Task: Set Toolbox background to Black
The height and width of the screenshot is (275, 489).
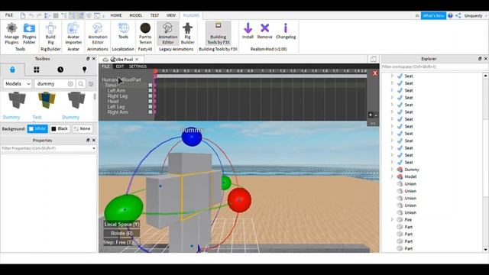Action: 60,129
